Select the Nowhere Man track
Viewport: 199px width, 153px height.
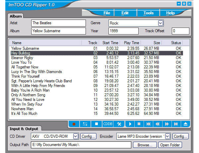pyautogui.click(x=97, y=109)
